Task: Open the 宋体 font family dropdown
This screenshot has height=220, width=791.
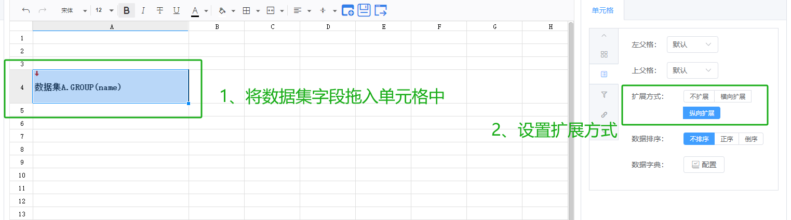Action: 74,10
